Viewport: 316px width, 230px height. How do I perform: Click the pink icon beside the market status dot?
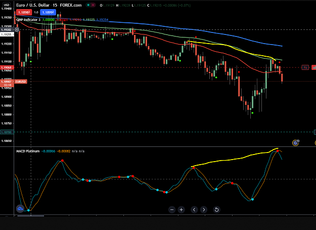pos(93,5)
